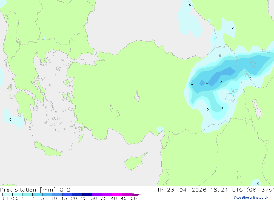The width and height of the screenshot is (274, 200).
Task: Click the 'Th 23-04-2026' date text
Action: click(181, 190)
